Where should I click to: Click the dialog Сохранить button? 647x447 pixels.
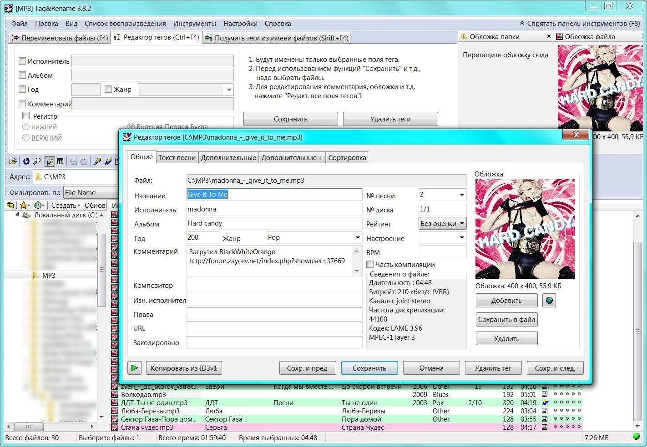click(x=369, y=368)
